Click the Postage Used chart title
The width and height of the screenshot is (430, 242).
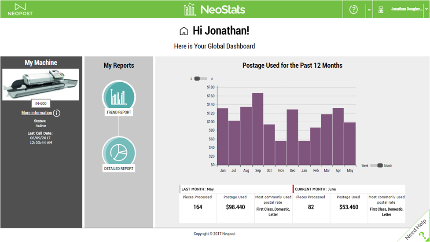[292, 66]
